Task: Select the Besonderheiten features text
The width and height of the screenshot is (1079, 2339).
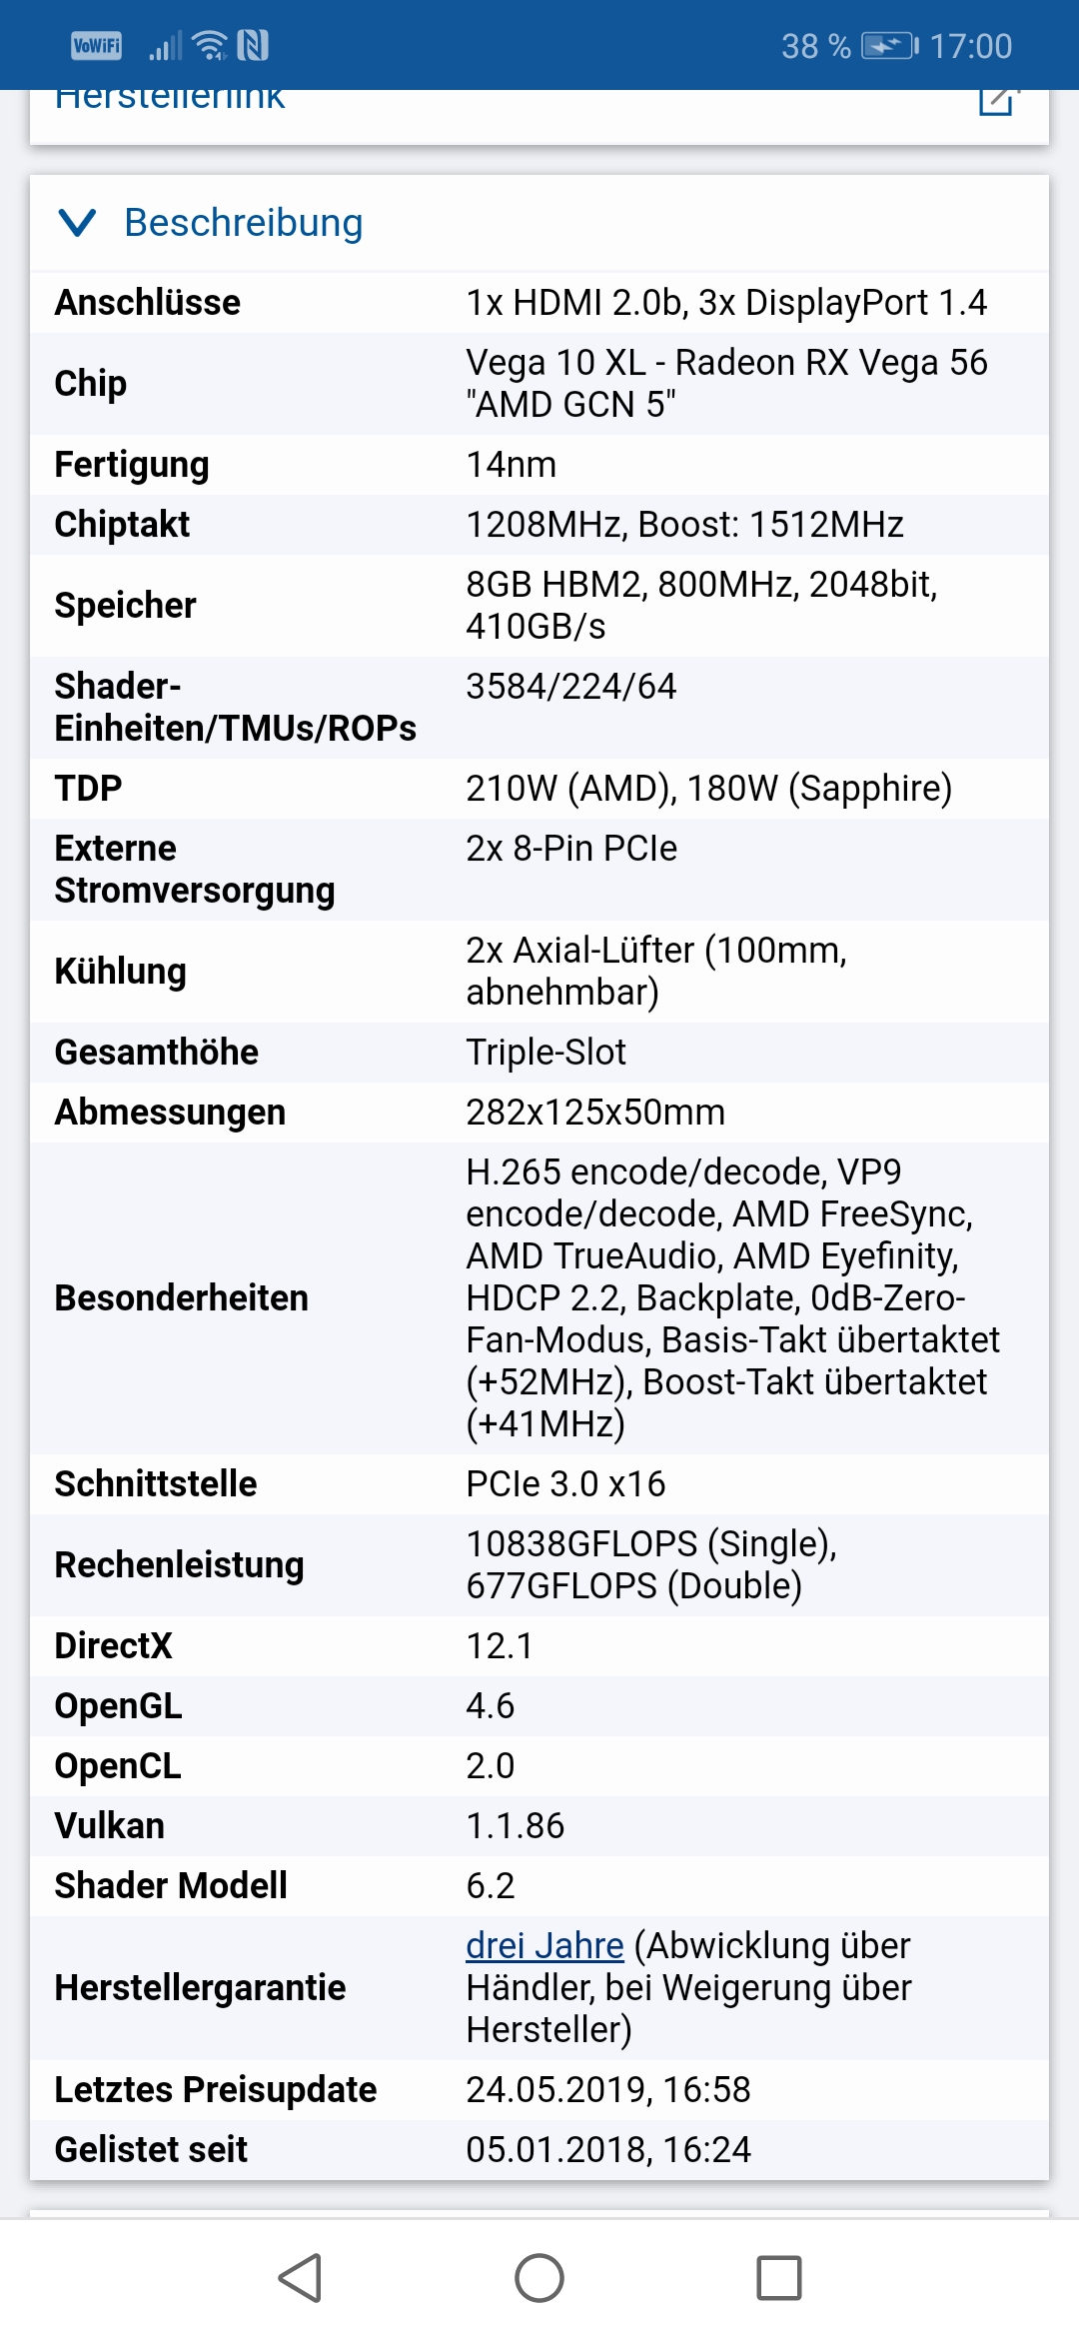Action: (733, 1297)
